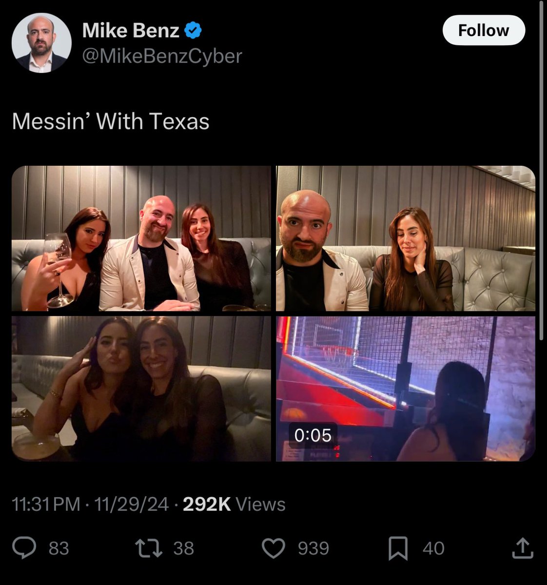This screenshot has height=585, width=547.
Task: Bookmark this post
Action: [x=398, y=548]
